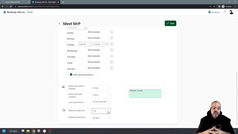The width and height of the screenshot is (238, 134).
Task: Go back using the arrow beside Meet MrP
Action: click(59, 24)
